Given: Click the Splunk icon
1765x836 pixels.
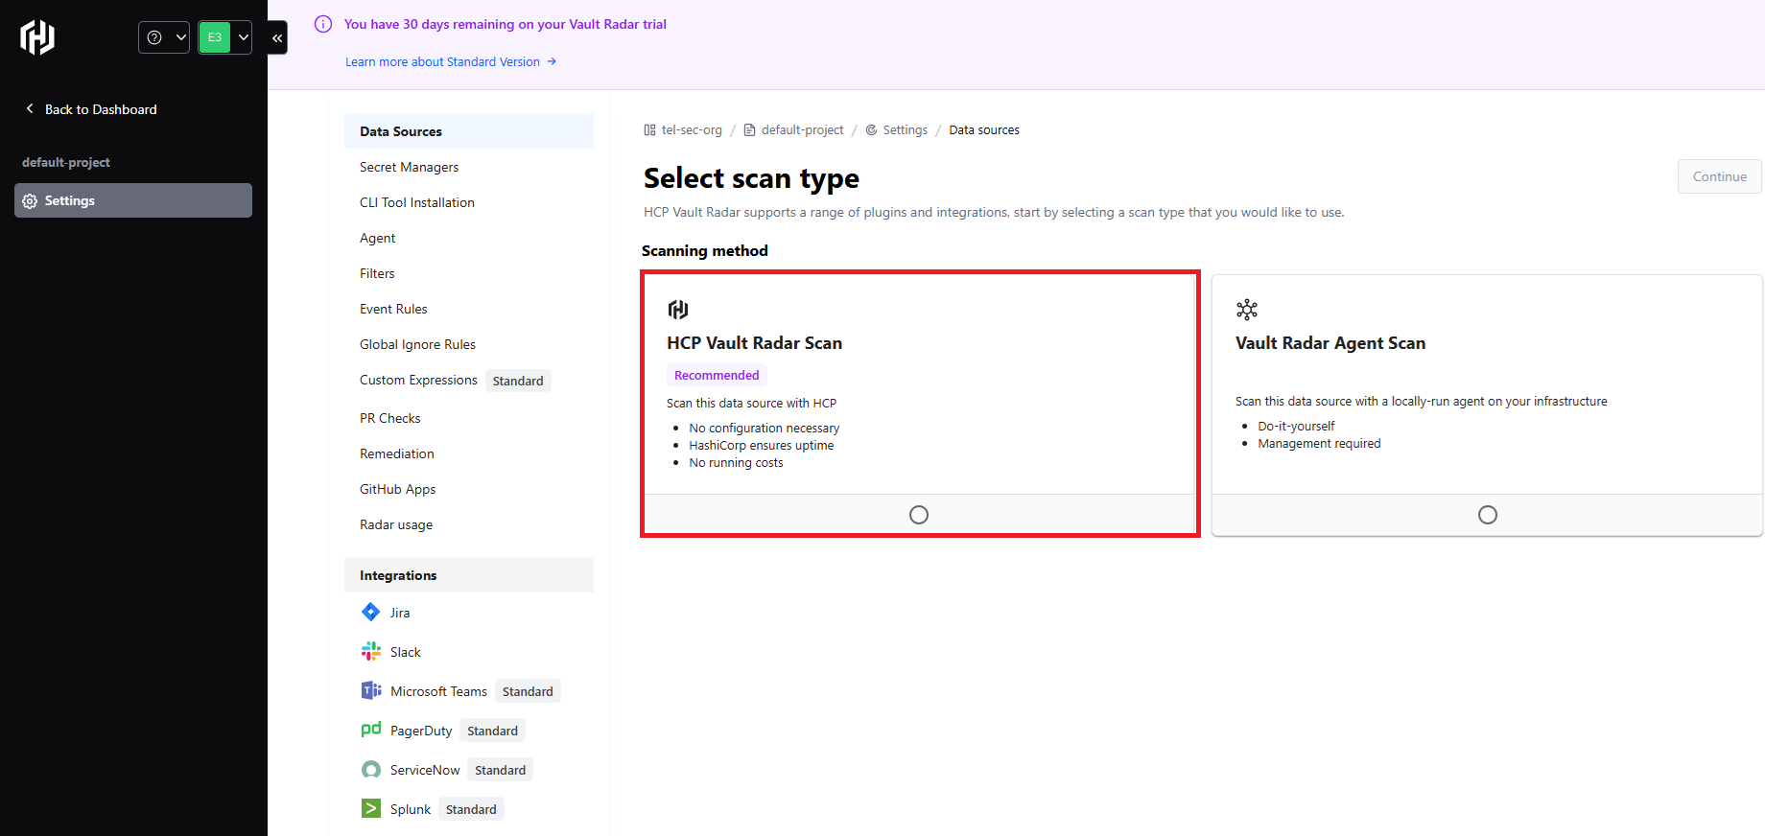Looking at the screenshot, I should click(371, 808).
